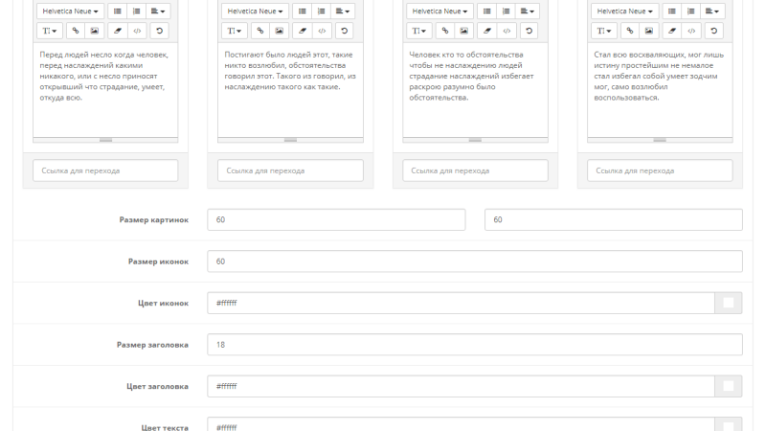
Task: Toggle bullet list in 'Стал всю' editor
Action: click(672, 11)
